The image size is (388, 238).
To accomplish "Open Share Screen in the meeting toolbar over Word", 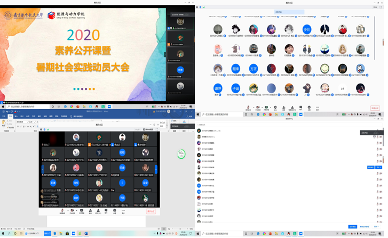I will click(x=82, y=211).
